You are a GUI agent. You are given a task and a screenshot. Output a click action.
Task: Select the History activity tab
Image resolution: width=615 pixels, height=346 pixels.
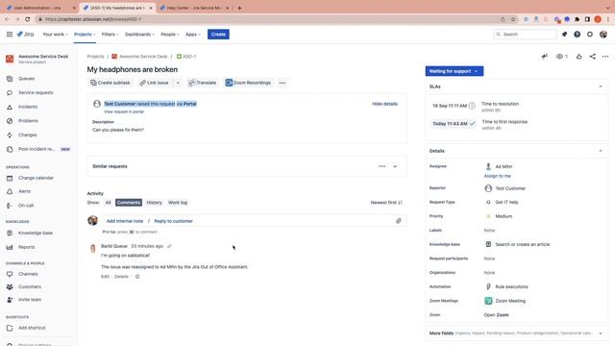click(x=154, y=203)
